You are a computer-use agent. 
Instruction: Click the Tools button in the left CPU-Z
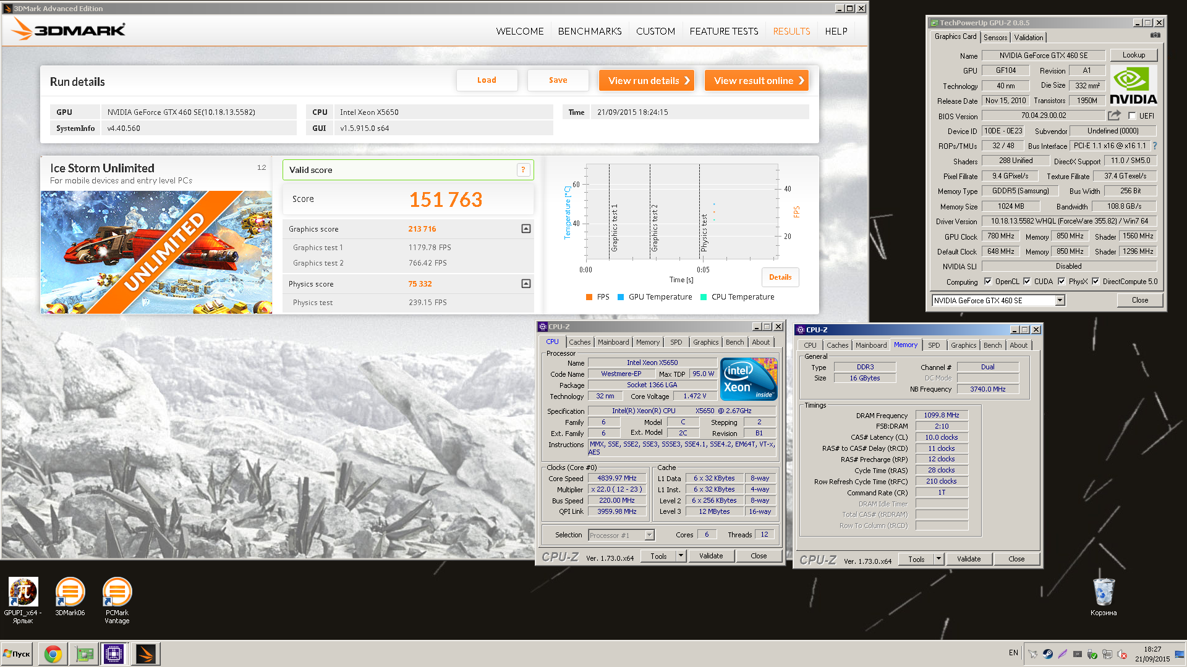658,556
